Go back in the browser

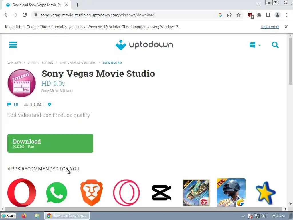coord(6,15)
